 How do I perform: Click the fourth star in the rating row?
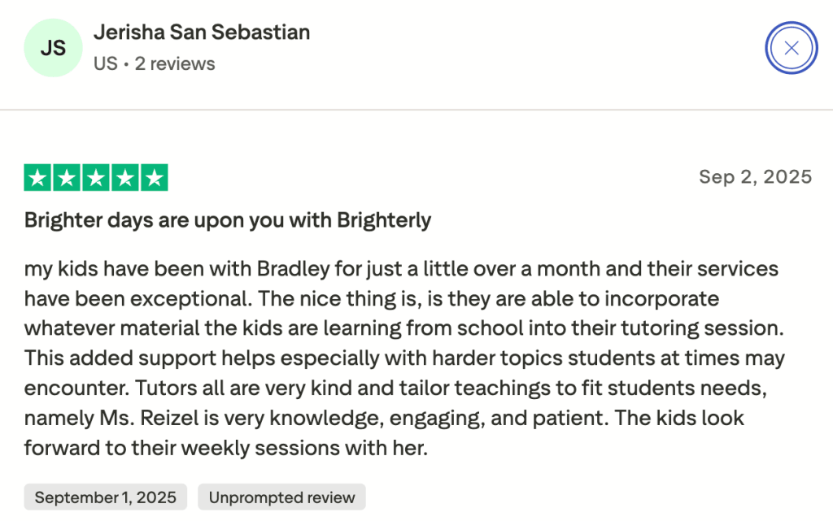[x=125, y=176]
